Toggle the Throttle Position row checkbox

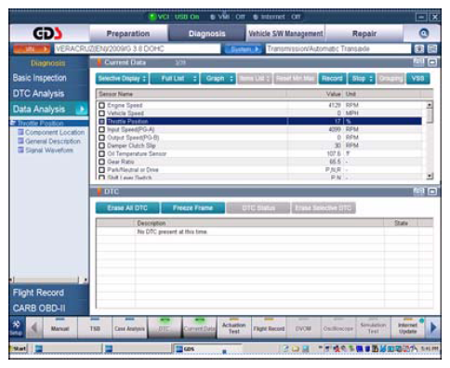pos(101,122)
